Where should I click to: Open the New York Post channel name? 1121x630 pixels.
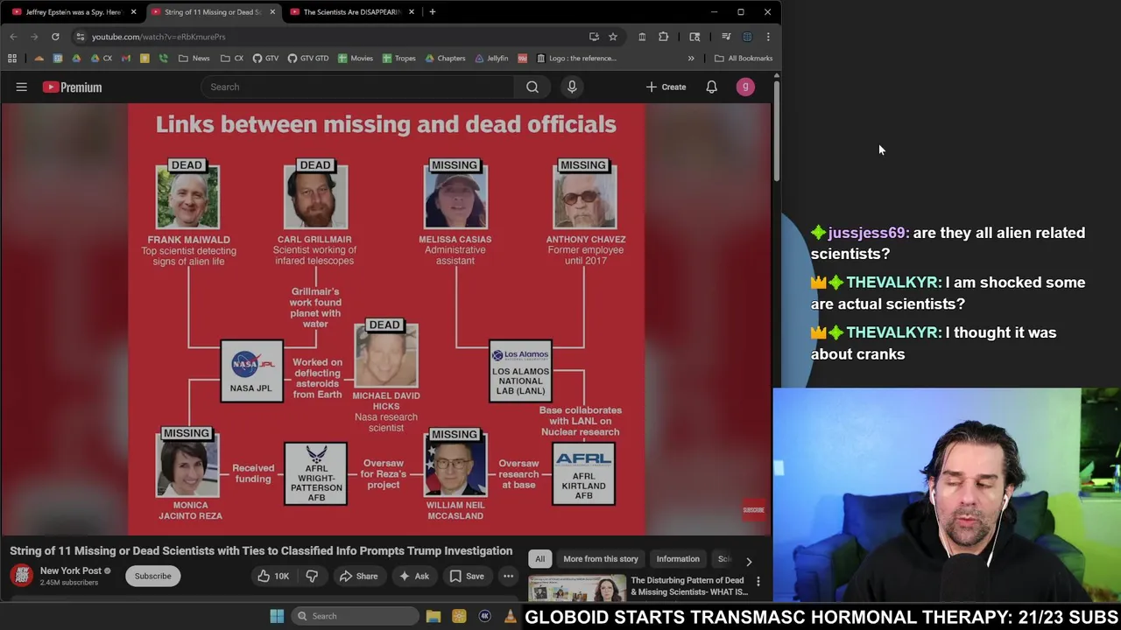(x=71, y=570)
